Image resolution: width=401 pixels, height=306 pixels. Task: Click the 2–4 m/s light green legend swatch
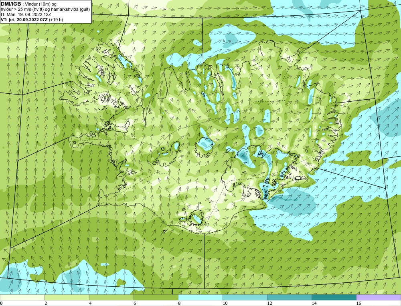[67, 297]
